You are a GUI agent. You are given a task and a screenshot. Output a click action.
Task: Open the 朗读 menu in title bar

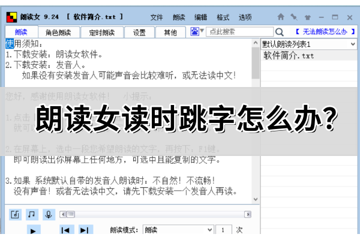coord(179,17)
